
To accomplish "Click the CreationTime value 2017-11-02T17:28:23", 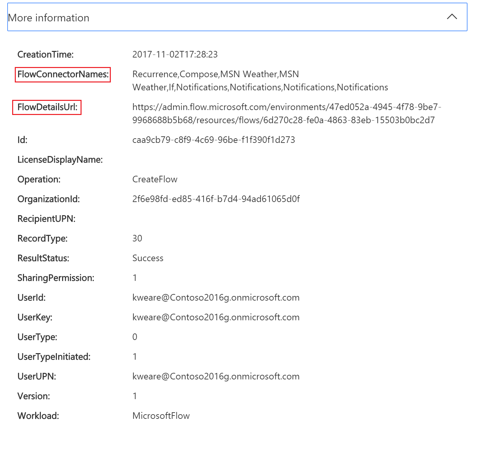I will point(175,54).
